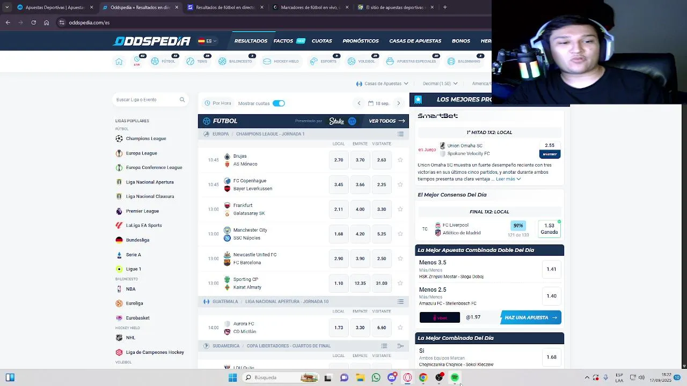Select the Hockey Hielo sport icon

tap(267, 61)
